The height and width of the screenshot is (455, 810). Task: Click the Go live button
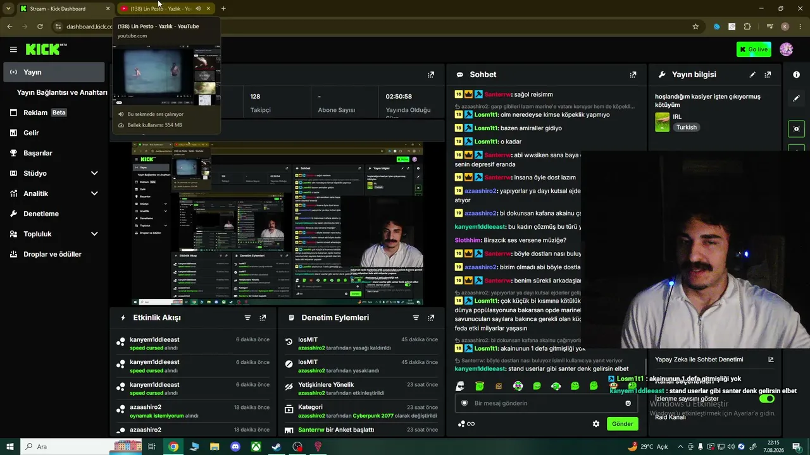click(754, 49)
